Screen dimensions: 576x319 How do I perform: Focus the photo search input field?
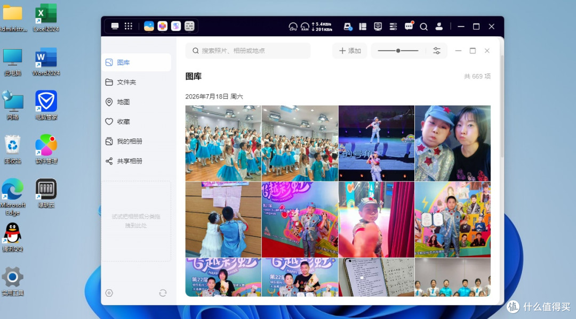click(x=248, y=51)
